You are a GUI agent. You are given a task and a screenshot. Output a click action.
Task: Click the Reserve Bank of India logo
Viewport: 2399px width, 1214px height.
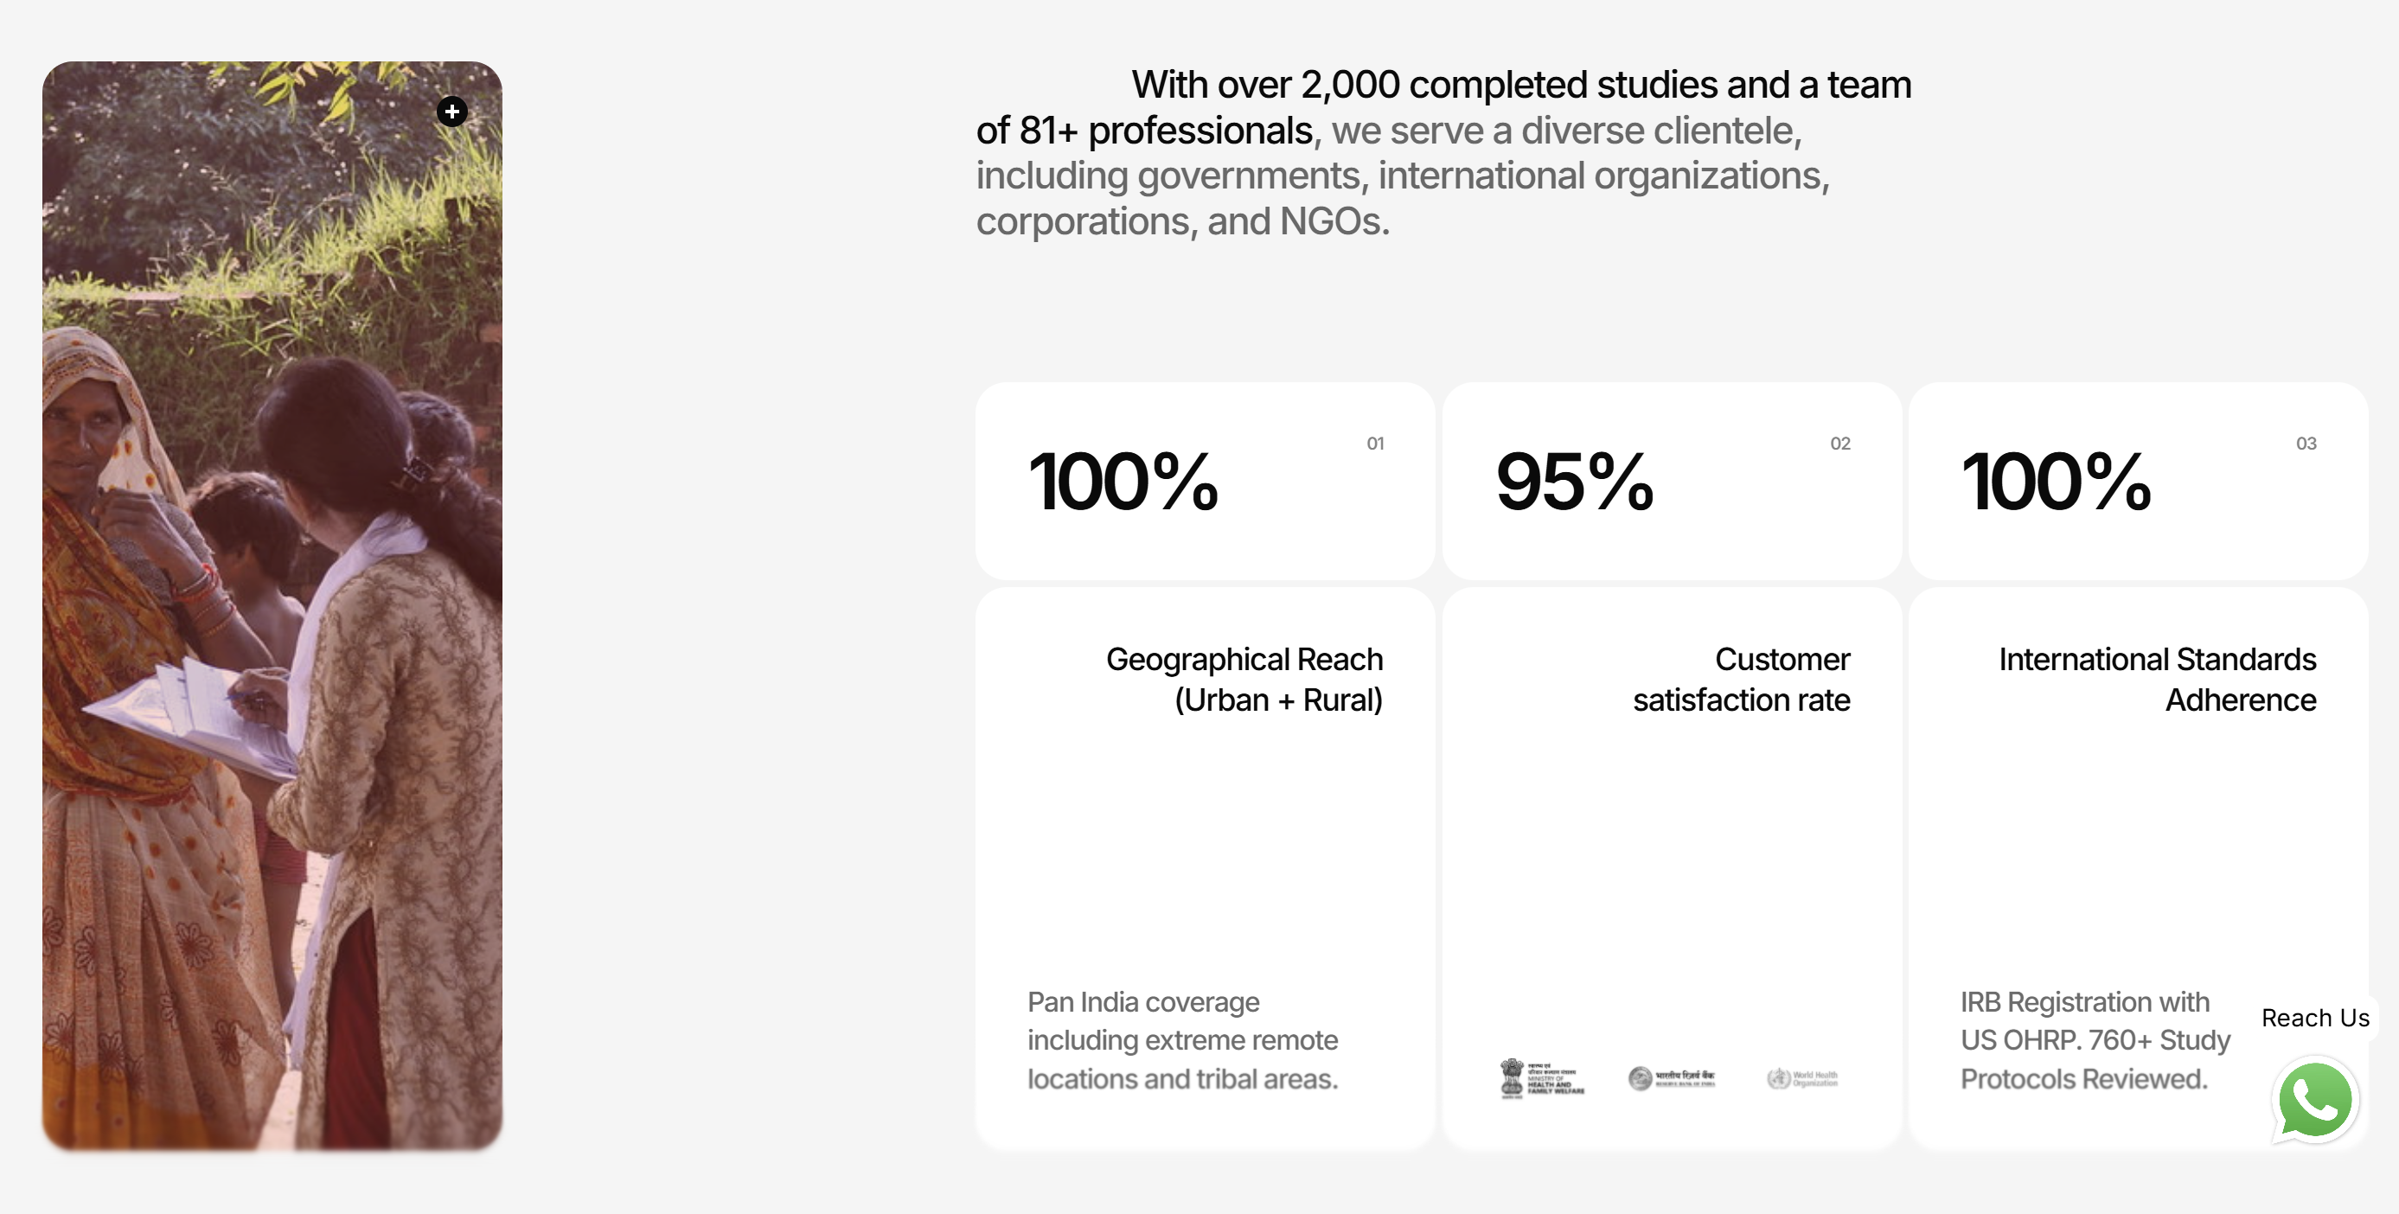1672,1078
